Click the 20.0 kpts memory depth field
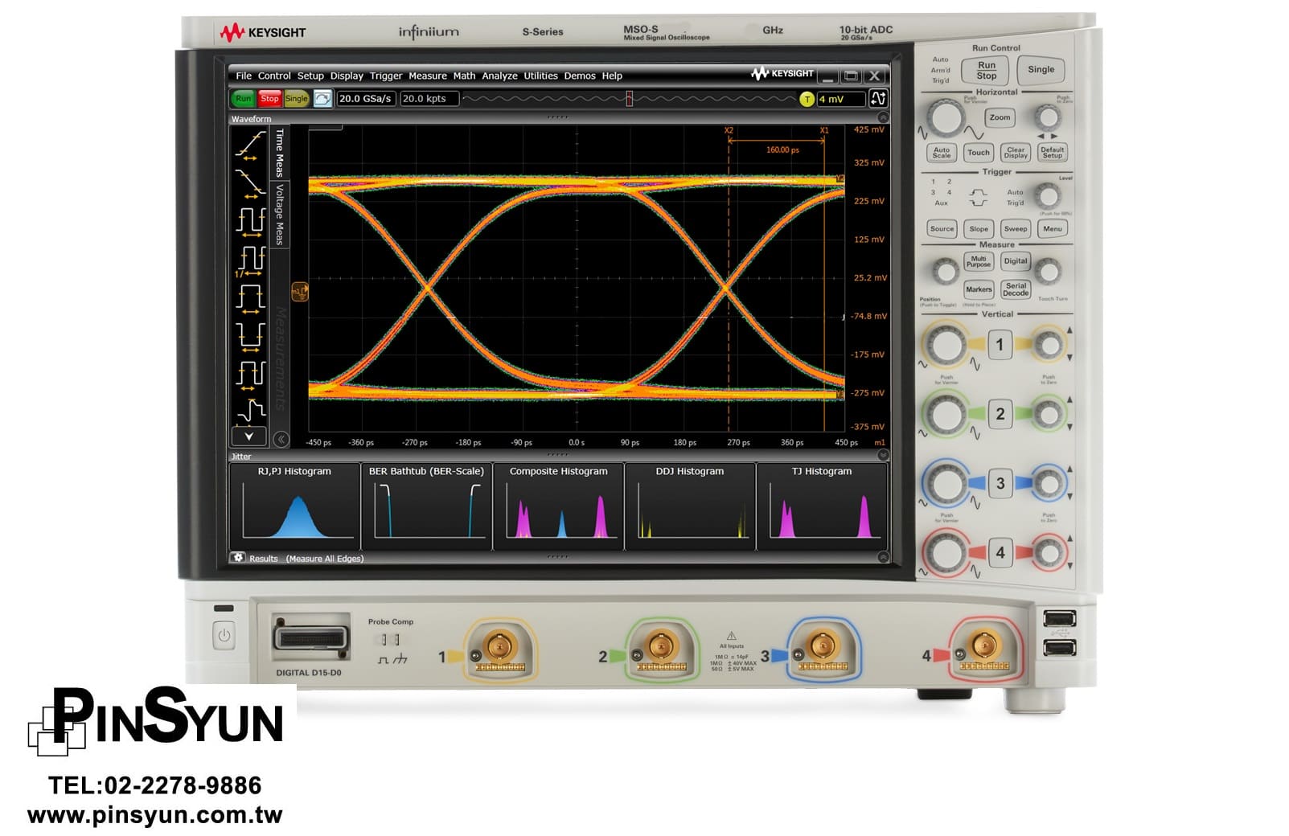Viewport: 1289px width, 836px height. (x=429, y=99)
